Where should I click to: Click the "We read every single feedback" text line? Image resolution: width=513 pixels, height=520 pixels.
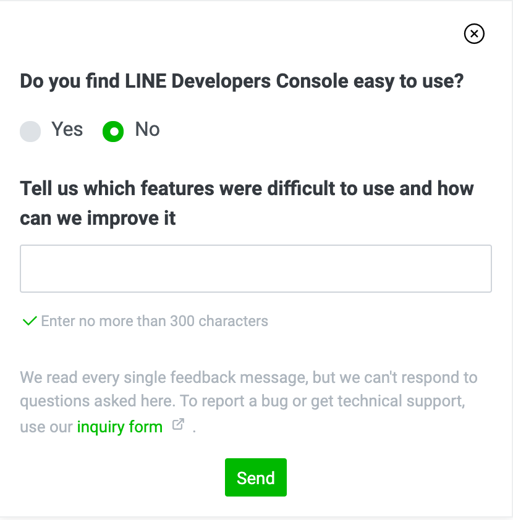[248, 377]
